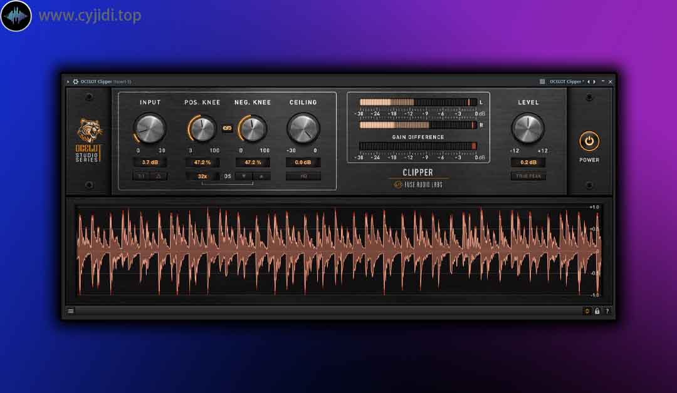This screenshot has height=393, width=677.
Task: Click the POS. KNEE knob
Action: coord(202,128)
